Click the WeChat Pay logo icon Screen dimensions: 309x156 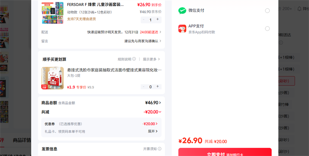(182, 11)
